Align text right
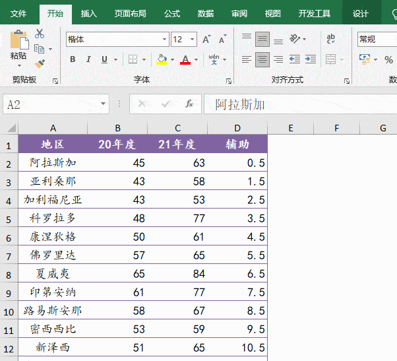 (278, 59)
